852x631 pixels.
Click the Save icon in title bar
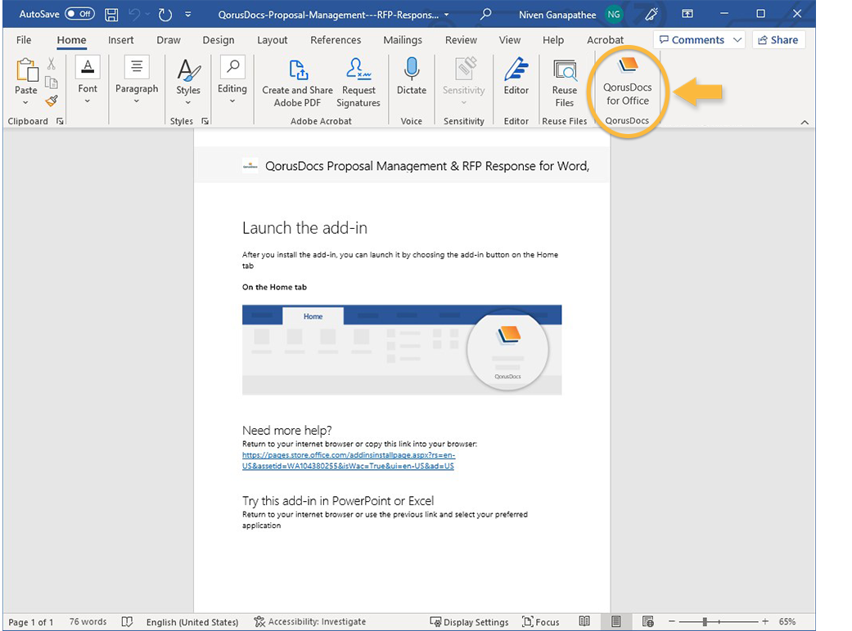[x=111, y=15]
